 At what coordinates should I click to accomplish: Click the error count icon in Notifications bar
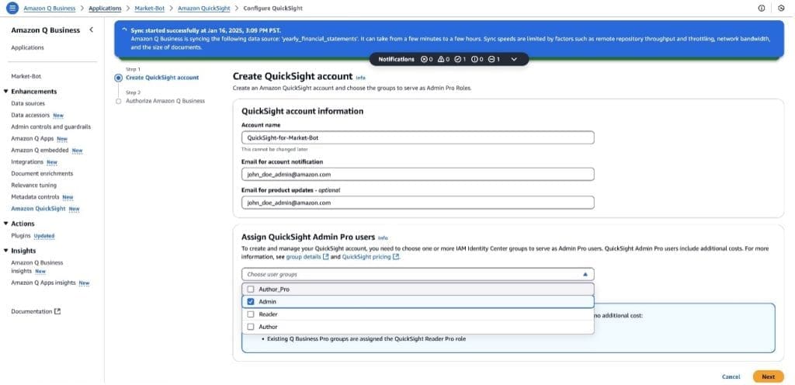[x=424, y=59]
